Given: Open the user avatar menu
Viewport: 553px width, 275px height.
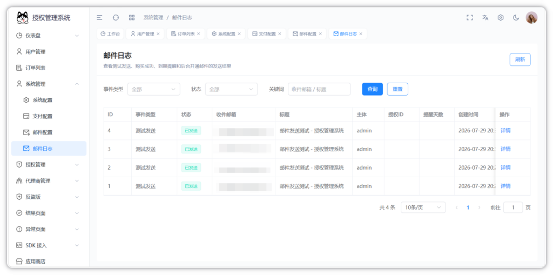Looking at the screenshot, I should click(531, 18).
